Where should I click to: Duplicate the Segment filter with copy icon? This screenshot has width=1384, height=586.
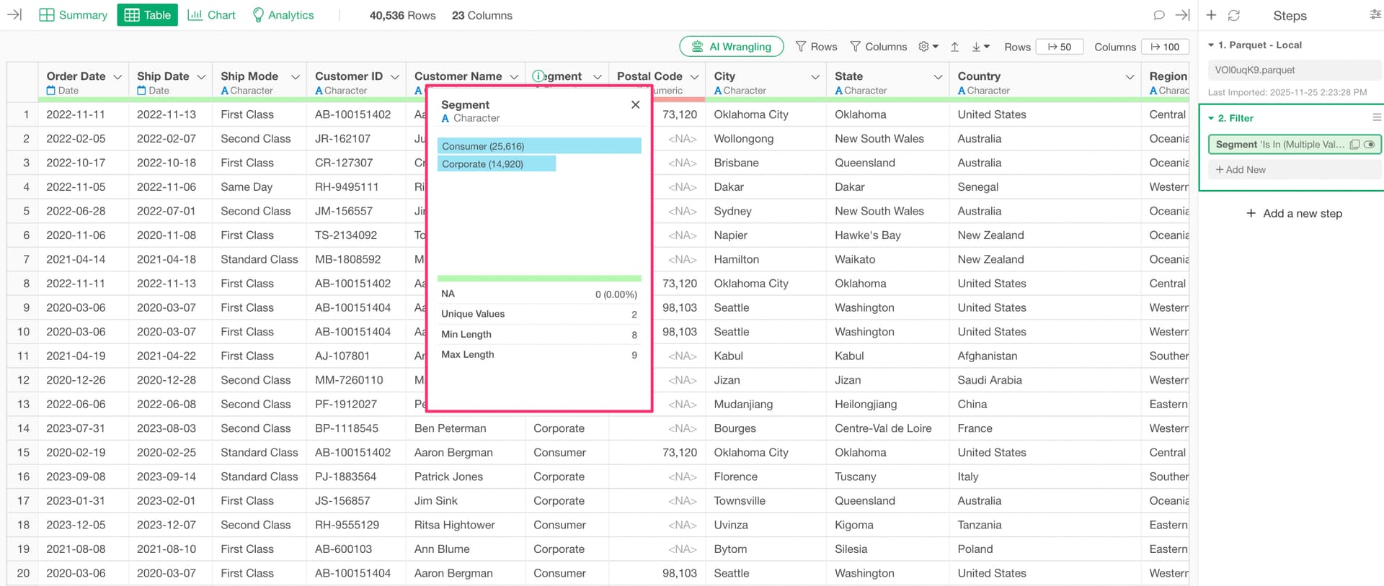1354,145
